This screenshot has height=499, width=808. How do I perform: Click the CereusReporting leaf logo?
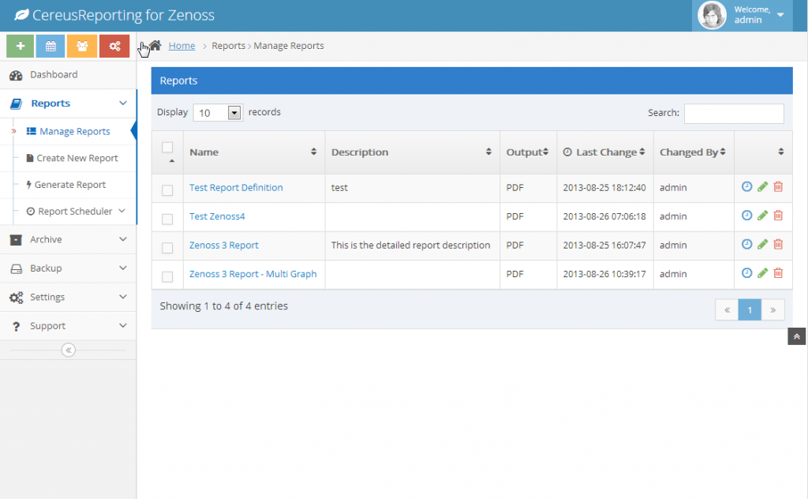click(21, 15)
